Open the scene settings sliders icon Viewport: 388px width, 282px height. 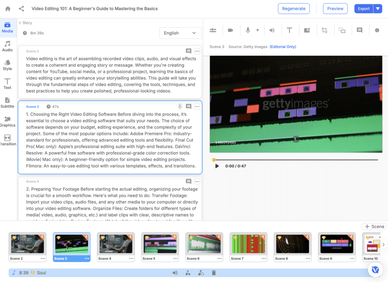[x=213, y=30]
